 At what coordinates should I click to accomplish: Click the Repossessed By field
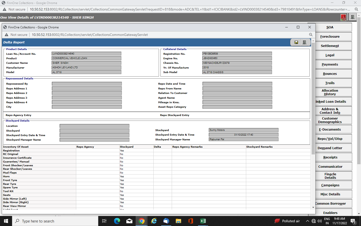coord(87,84)
